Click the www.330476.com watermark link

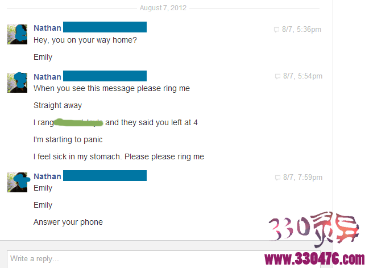314,259
